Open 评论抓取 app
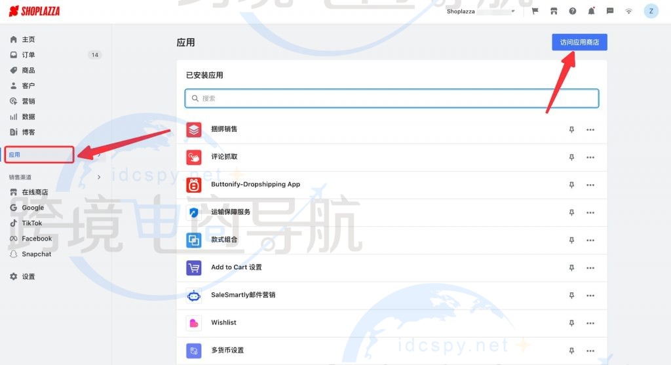The image size is (671, 365). [x=224, y=157]
